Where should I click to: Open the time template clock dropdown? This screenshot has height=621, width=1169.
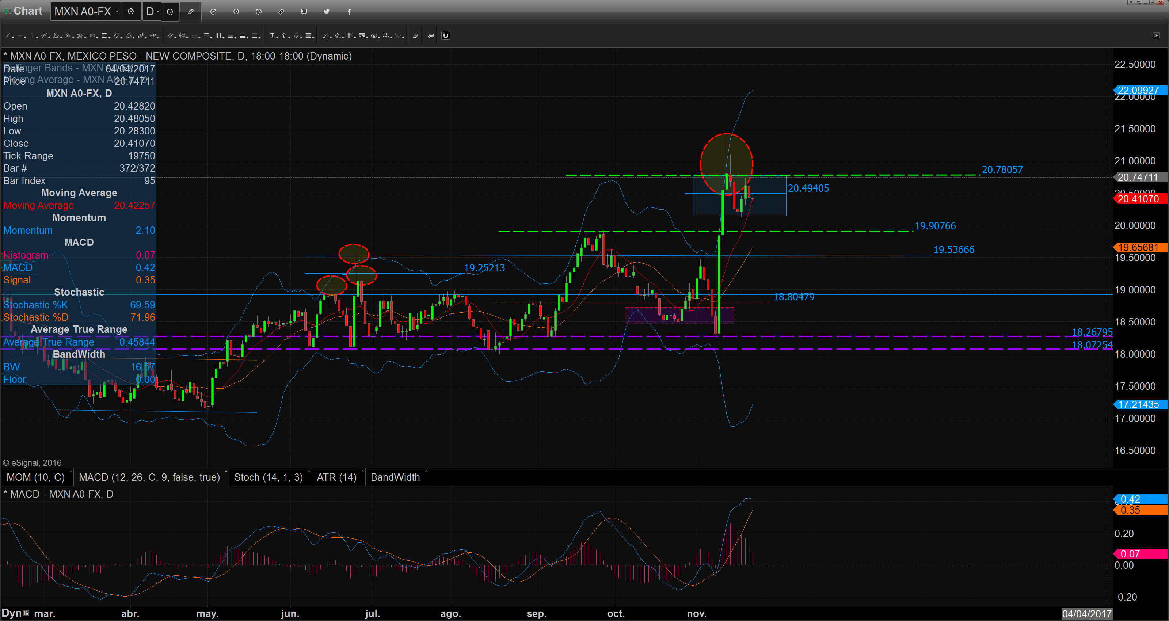170,11
